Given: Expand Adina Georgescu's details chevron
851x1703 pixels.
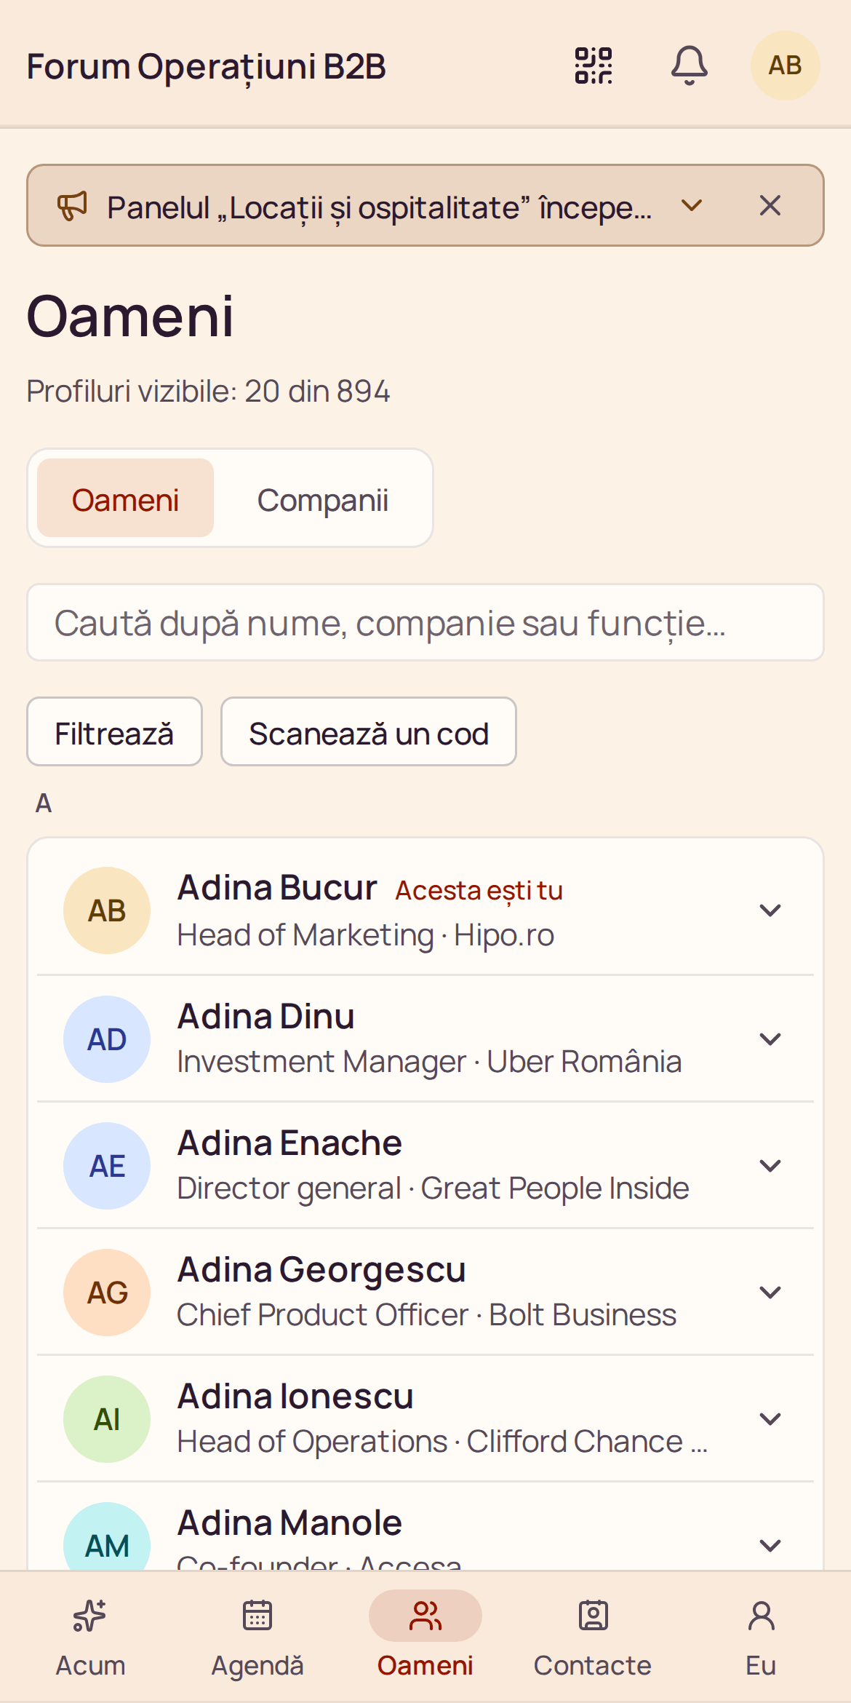Looking at the screenshot, I should click(770, 1292).
